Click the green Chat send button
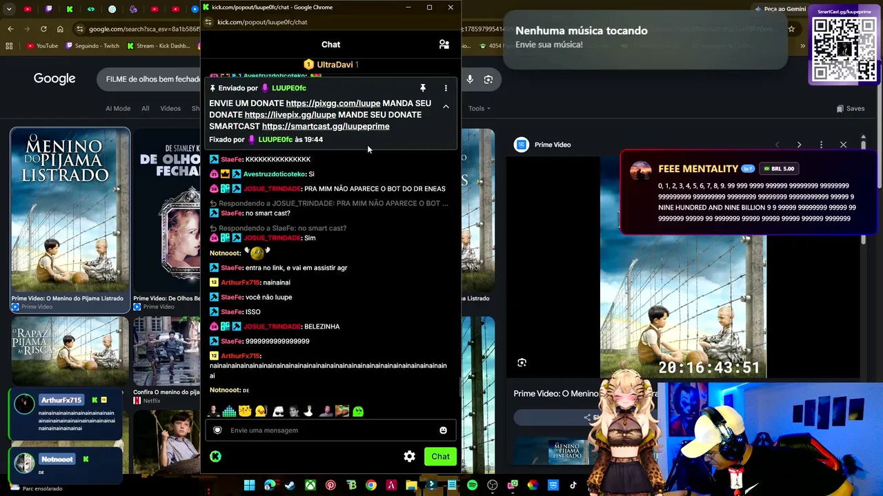 click(x=440, y=457)
